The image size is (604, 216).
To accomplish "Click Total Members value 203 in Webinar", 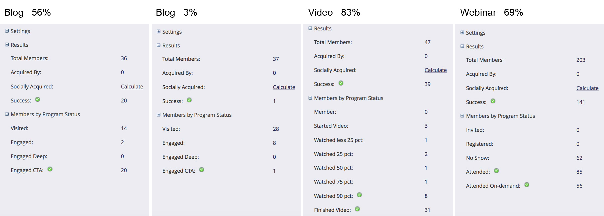I will click(581, 60).
